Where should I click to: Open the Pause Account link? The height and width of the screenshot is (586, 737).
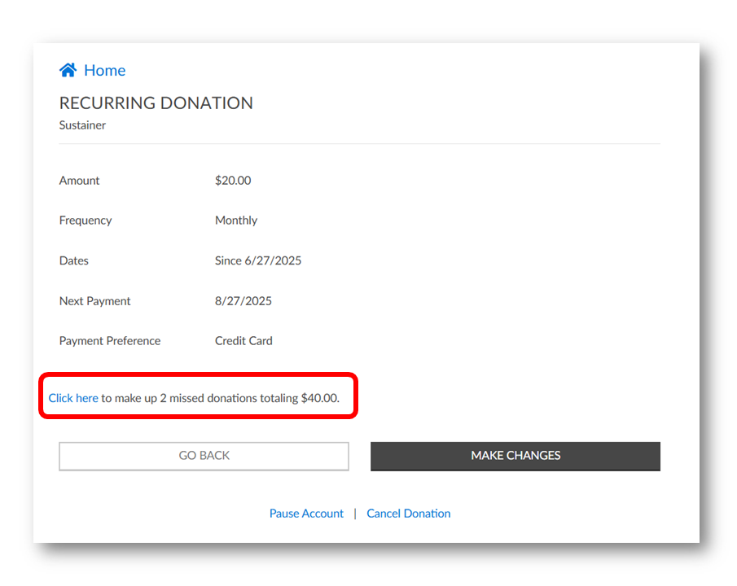click(306, 514)
